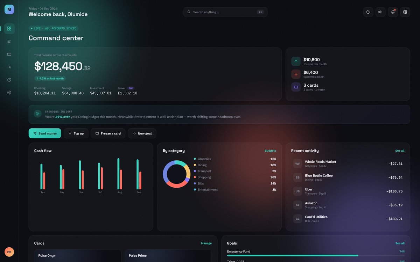Click the AZ merchant avatar
The width and height of the screenshot is (420, 262).
[x=297, y=205]
